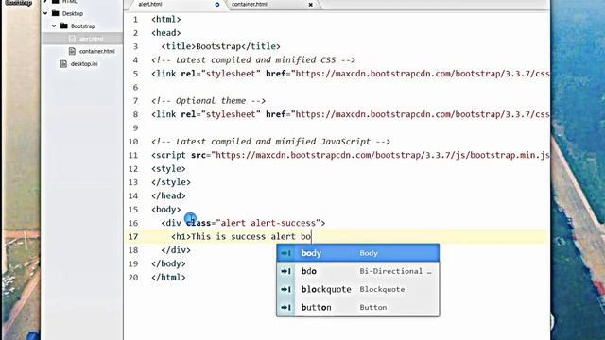Click the </head> closing tag

point(168,195)
